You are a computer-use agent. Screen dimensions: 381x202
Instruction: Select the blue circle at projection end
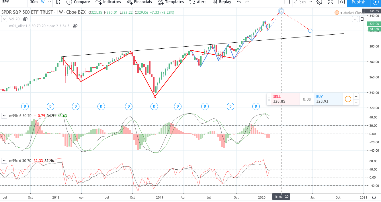click(x=310, y=31)
